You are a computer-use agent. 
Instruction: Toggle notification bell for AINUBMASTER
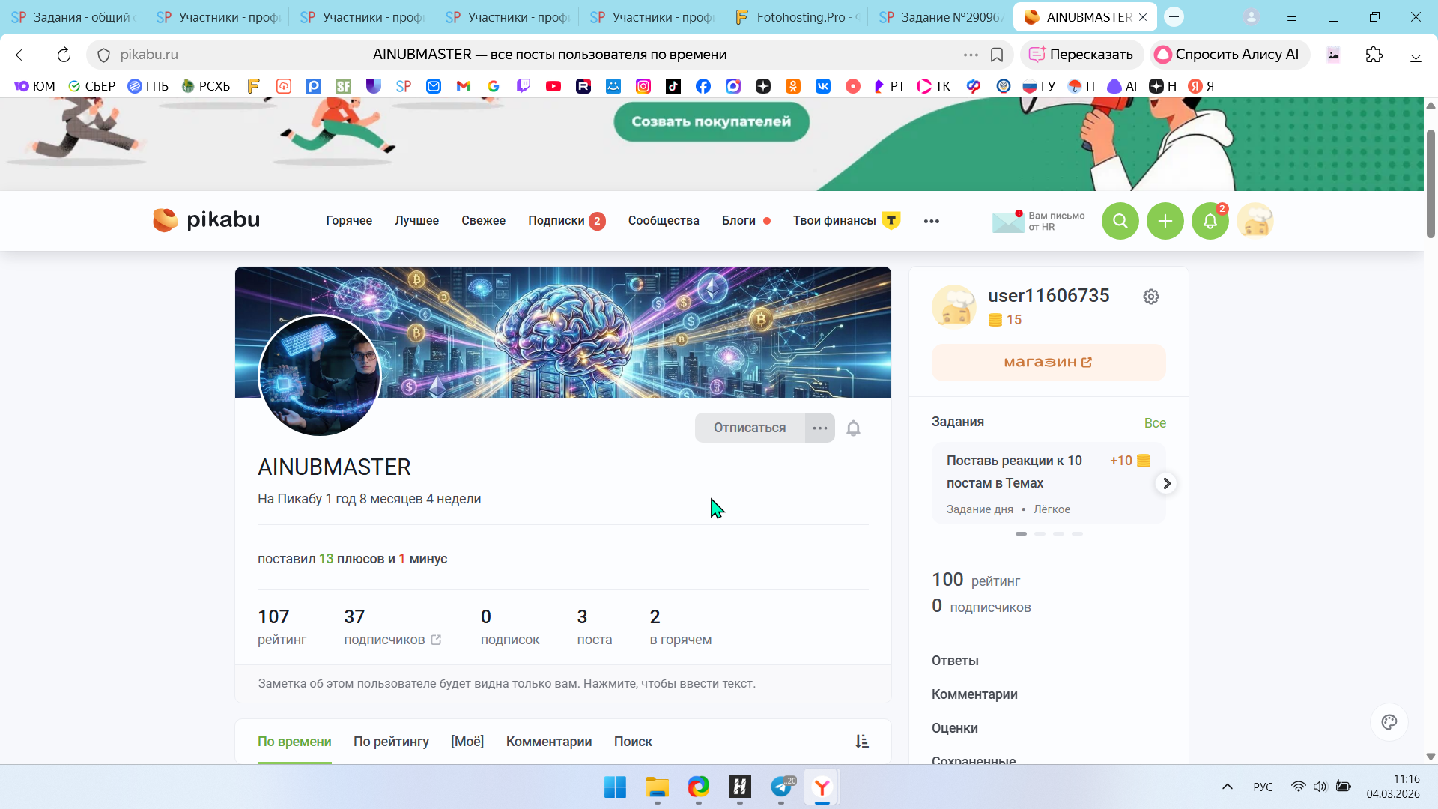coord(853,428)
